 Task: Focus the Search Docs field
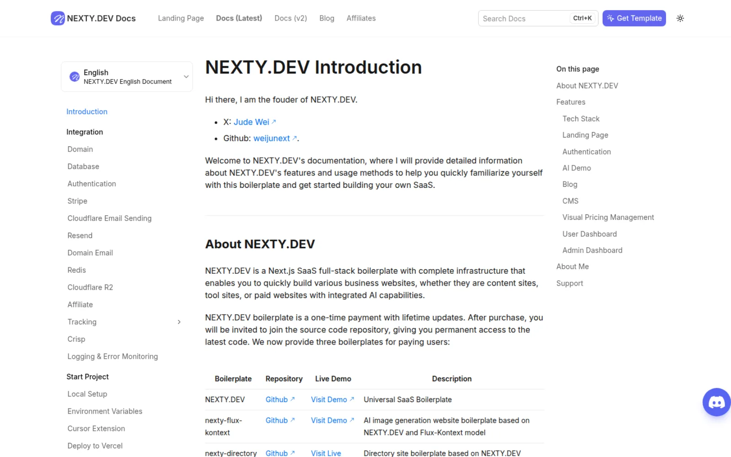point(538,18)
